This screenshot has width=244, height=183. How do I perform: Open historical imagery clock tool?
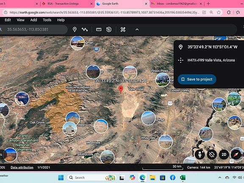(x=109, y=29)
